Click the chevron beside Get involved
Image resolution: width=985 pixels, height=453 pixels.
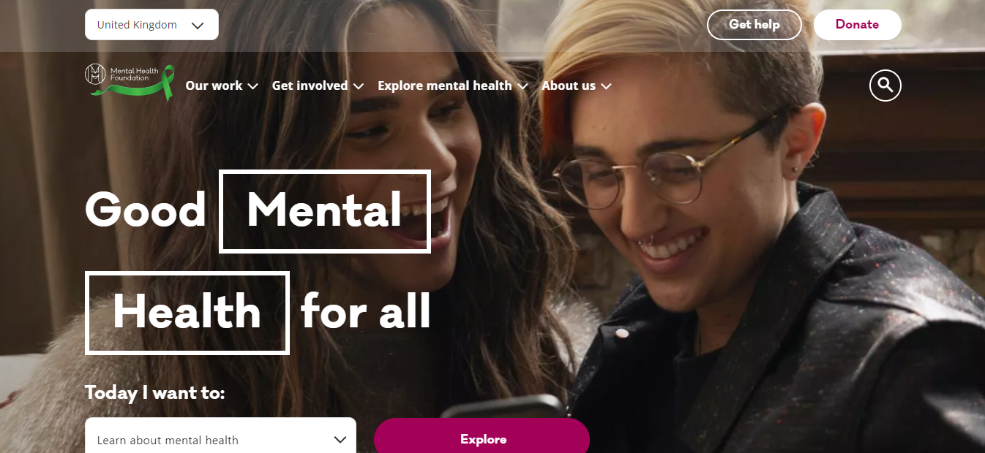click(x=359, y=86)
